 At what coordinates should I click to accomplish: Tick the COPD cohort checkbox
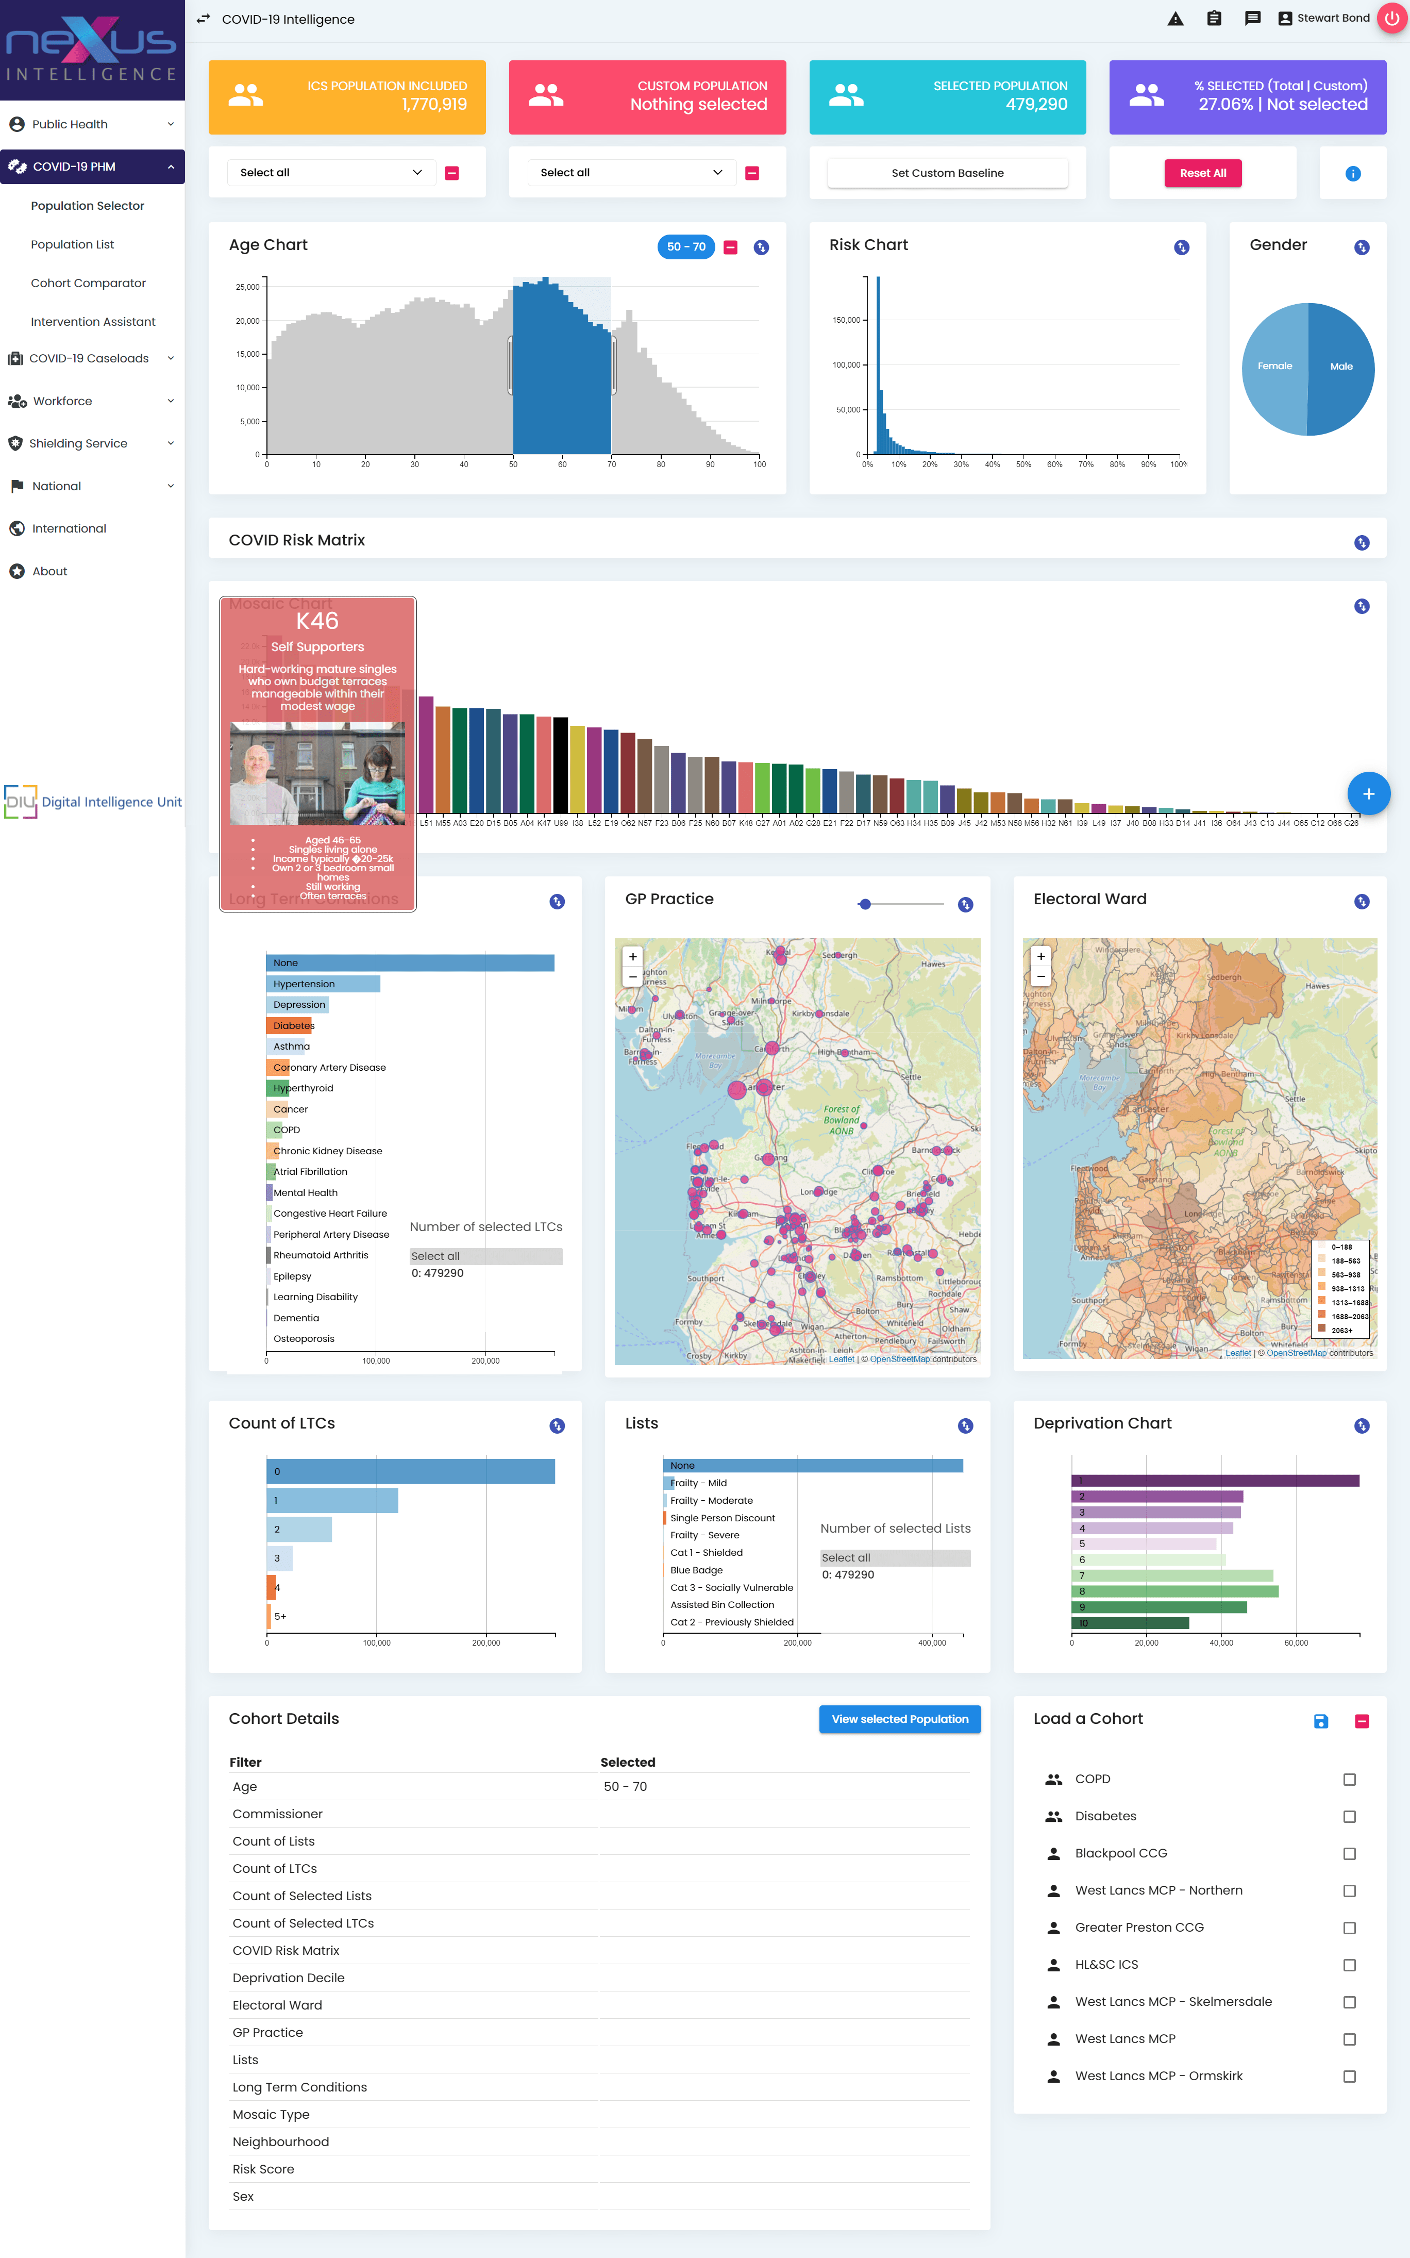coord(1349,1780)
